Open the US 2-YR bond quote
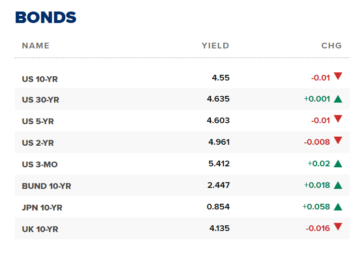 click(x=38, y=143)
